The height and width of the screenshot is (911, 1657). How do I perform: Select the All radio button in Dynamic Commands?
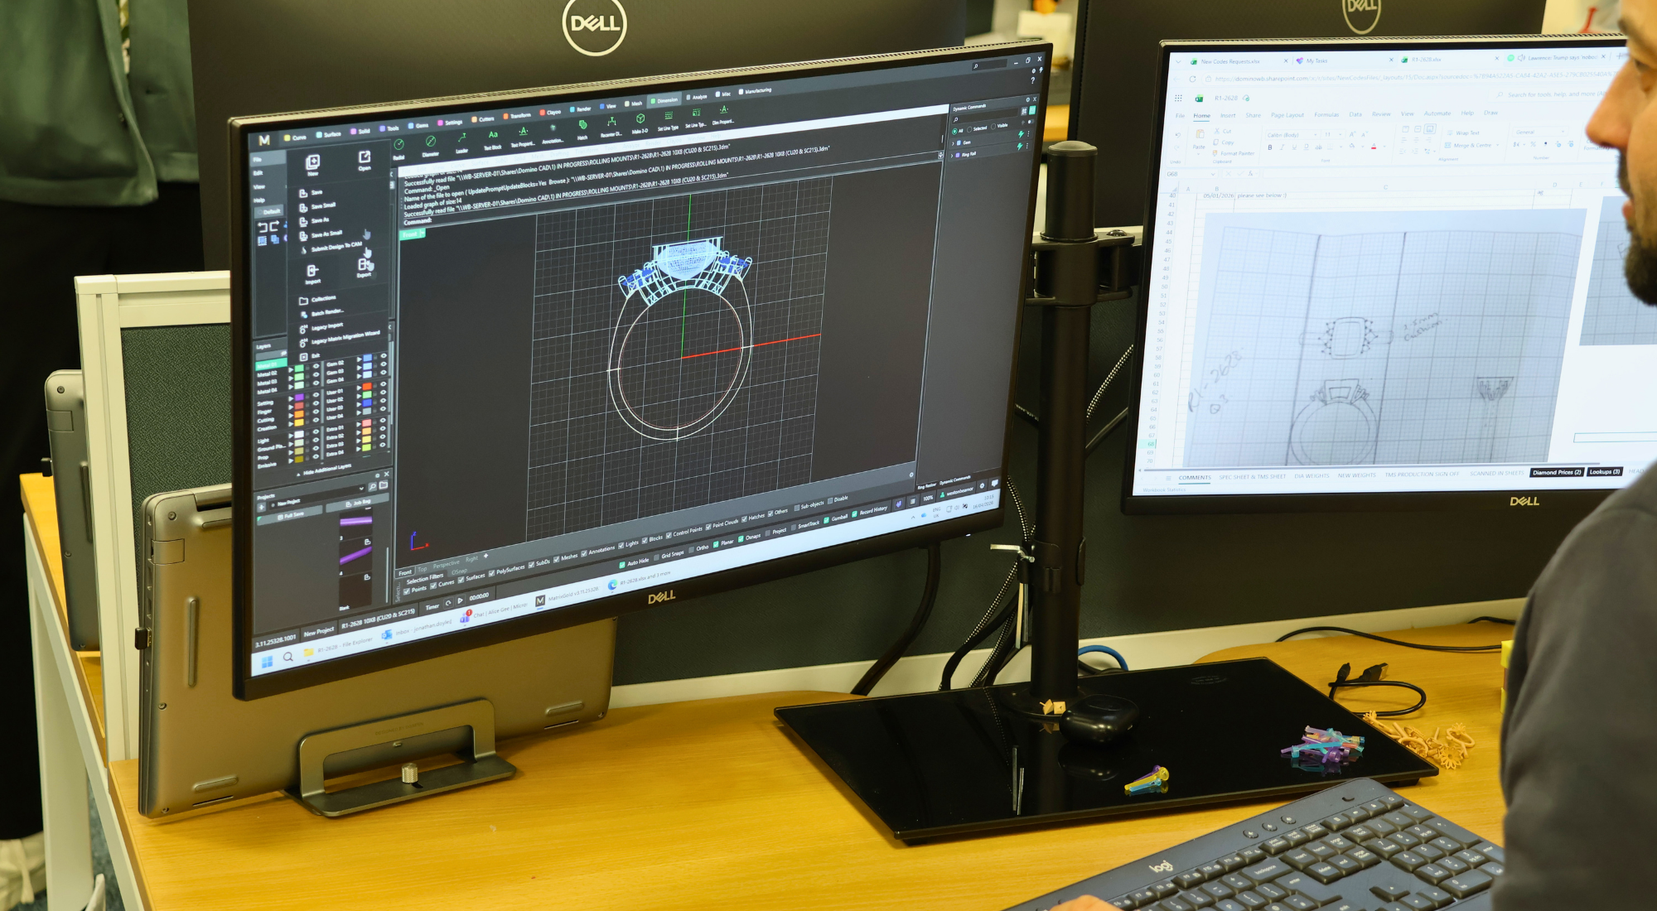(x=954, y=131)
